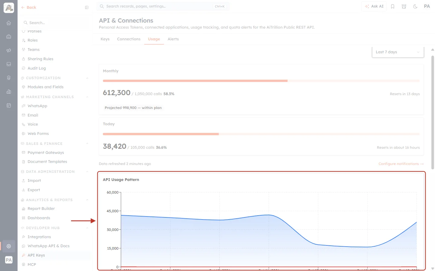Open the settings gear in the left rail
This screenshot has width=435, height=271.
9,246
